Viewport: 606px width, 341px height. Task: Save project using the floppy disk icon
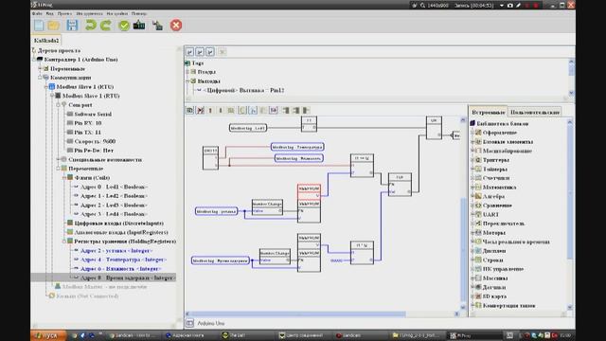(72, 26)
